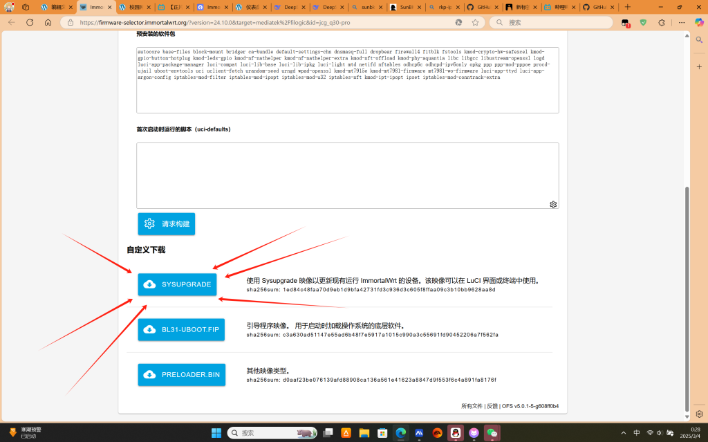Open WeChat from the taskbar
Image resolution: width=708 pixels, height=442 pixels.
tap(492, 433)
